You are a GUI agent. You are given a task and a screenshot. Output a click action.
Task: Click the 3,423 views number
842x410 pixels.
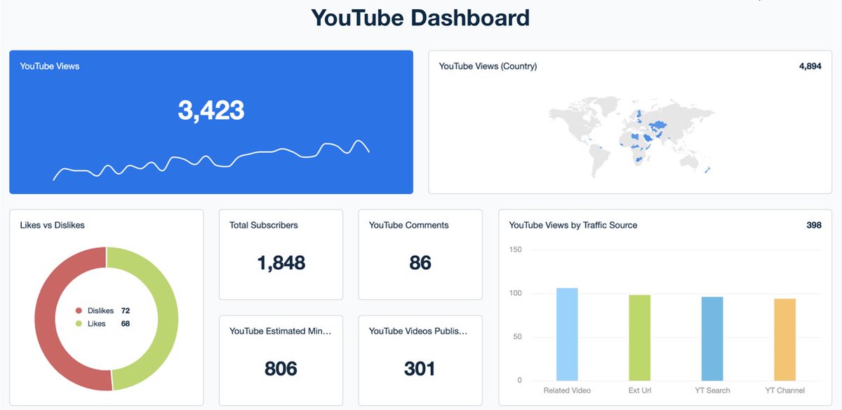click(x=211, y=111)
